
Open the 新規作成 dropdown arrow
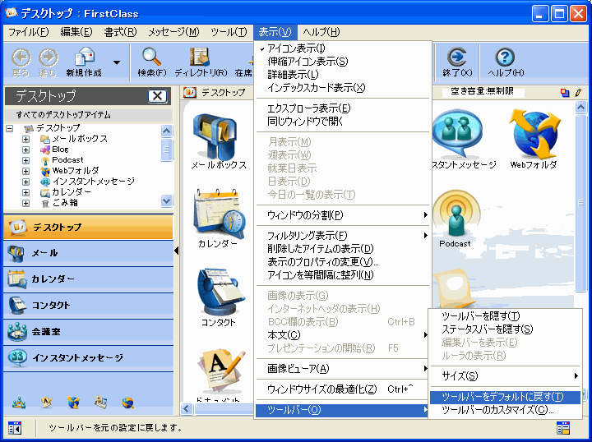pyautogui.click(x=117, y=62)
